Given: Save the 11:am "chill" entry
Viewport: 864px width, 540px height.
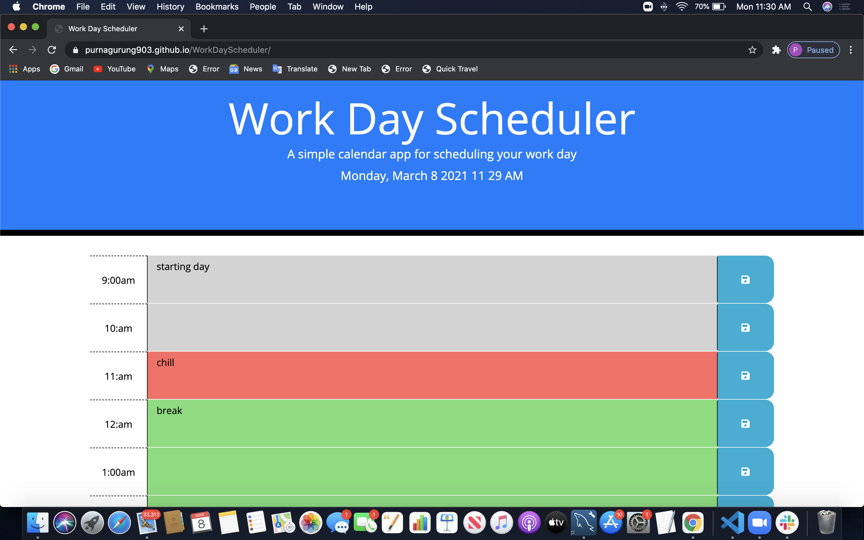Looking at the screenshot, I should coord(745,375).
